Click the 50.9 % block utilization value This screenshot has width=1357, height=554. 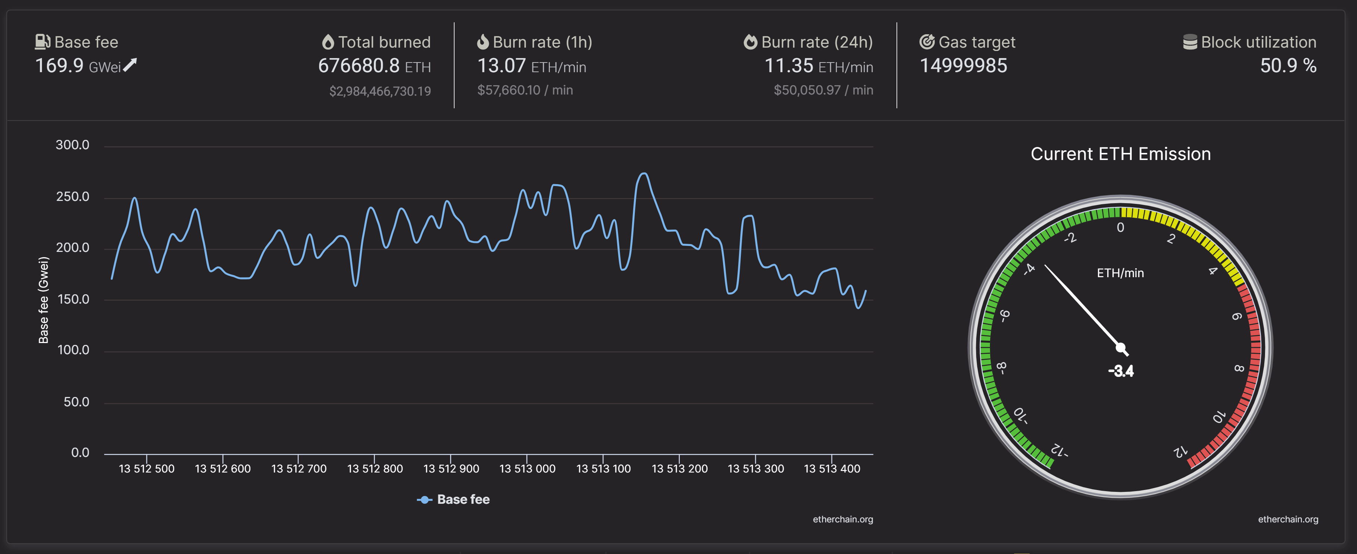1288,66
